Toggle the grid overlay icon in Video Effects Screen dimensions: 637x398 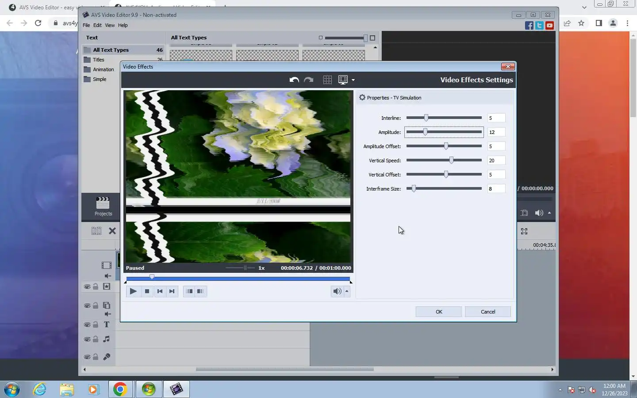click(327, 80)
